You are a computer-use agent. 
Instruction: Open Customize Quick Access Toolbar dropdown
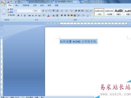(x=20, y=2)
